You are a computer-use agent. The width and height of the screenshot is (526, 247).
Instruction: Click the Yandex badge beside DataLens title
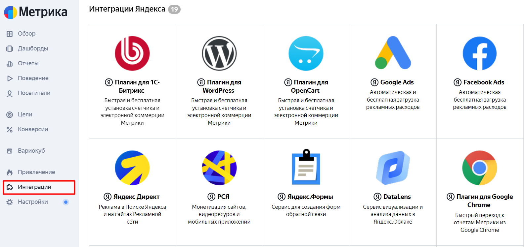377,197
